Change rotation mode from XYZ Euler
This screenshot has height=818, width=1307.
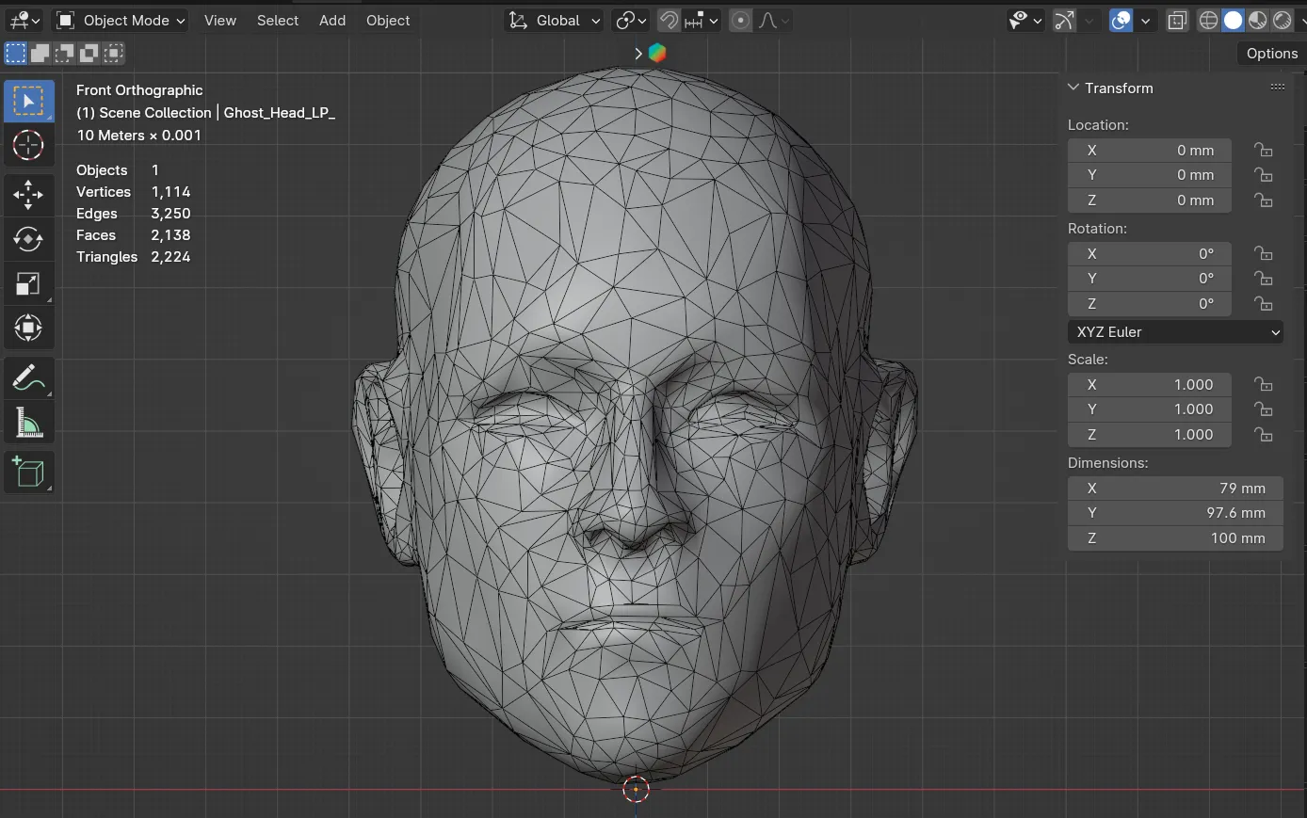pos(1175,331)
